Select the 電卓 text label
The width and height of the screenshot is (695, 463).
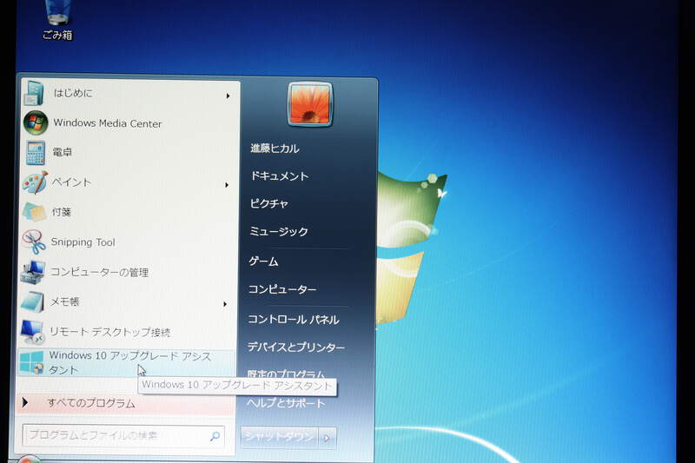(x=62, y=152)
